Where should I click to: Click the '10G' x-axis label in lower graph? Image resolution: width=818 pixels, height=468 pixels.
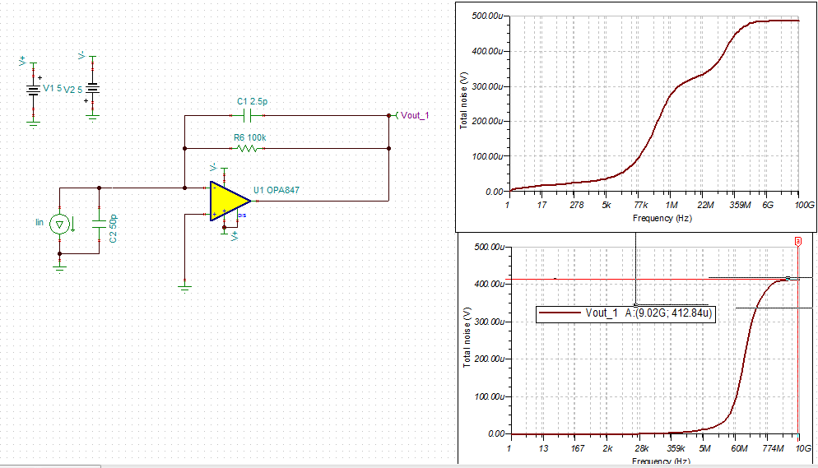click(x=803, y=448)
